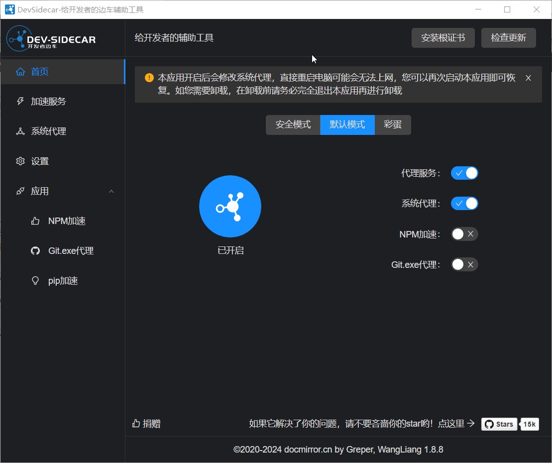Click the 系统代理 sidebar icon
552x463 pixels.
(20, 131)
